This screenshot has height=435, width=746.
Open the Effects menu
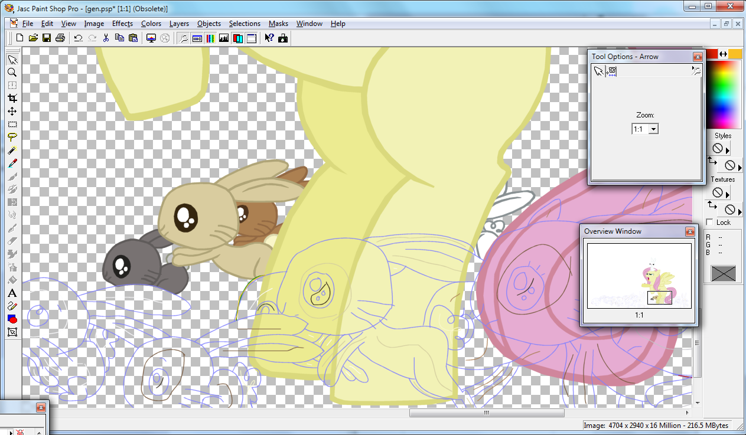coord(122,24)
